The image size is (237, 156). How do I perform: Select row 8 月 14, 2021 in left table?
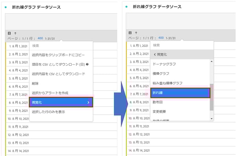pos(61,151)
